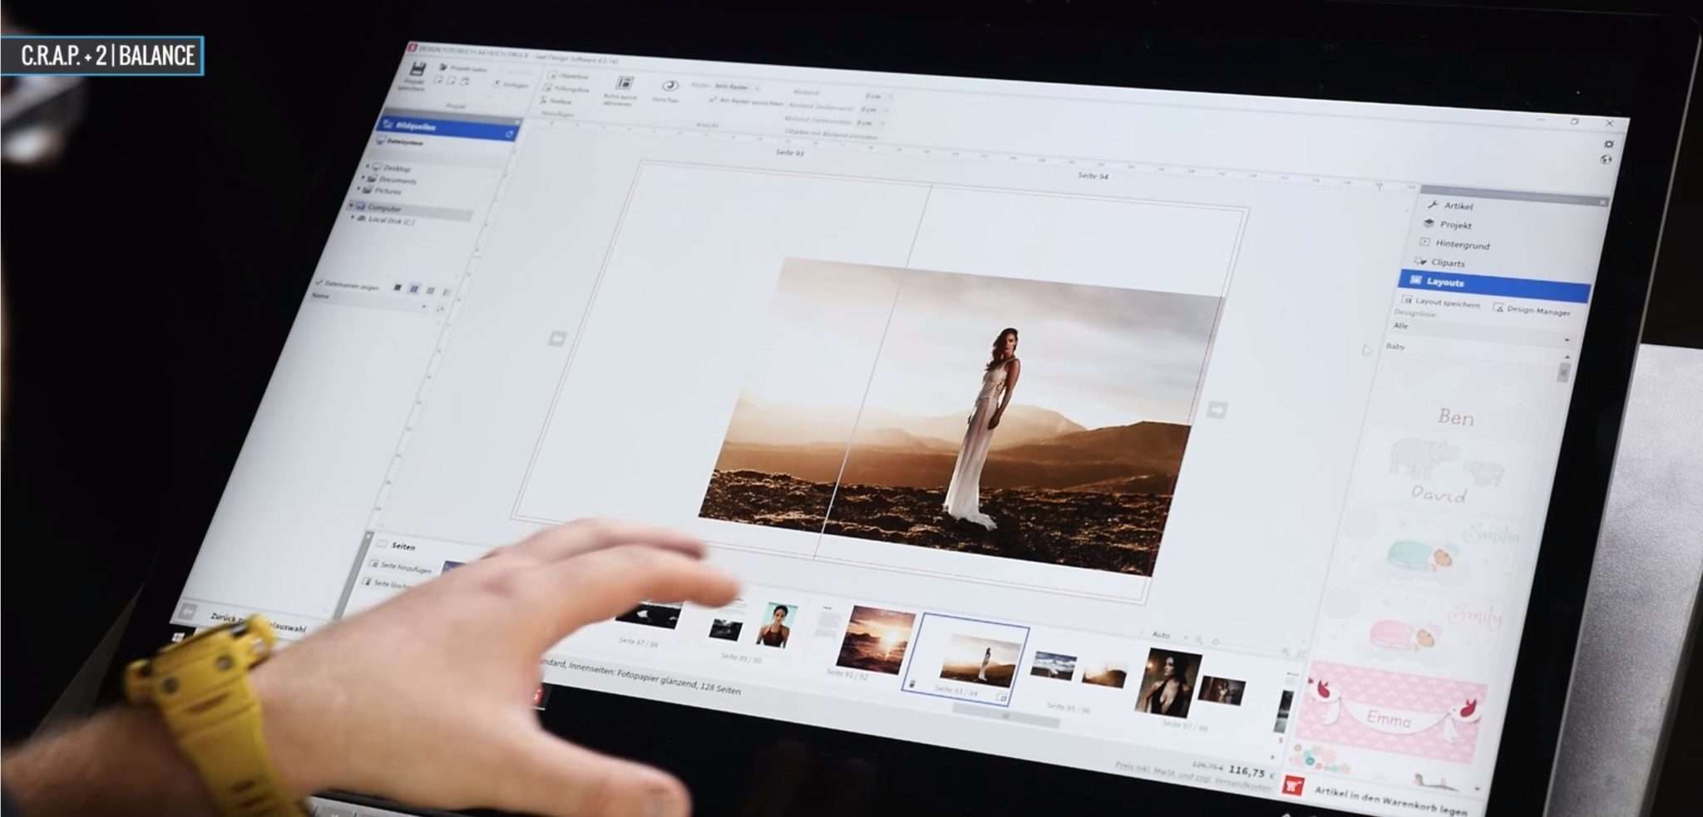This screenshot has width=1703, height=817.
Task: Click the Seite 93 page label
Action: point(789,153)
